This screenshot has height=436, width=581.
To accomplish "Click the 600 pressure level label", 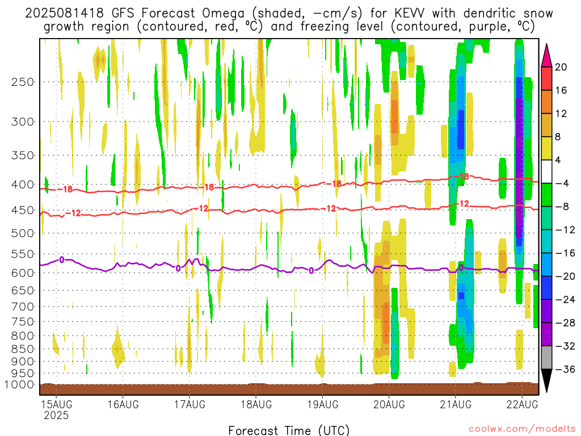I will (23, 273).
